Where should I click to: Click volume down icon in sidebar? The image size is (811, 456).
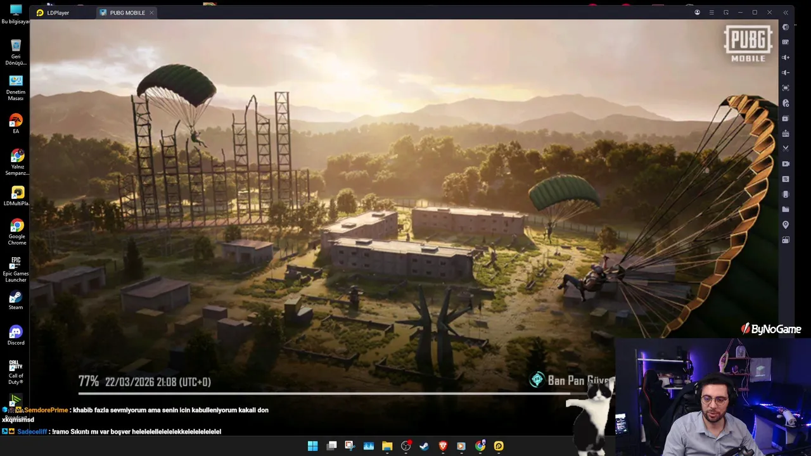point(786,72)
